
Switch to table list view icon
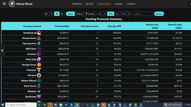click(x=46, y=14)
